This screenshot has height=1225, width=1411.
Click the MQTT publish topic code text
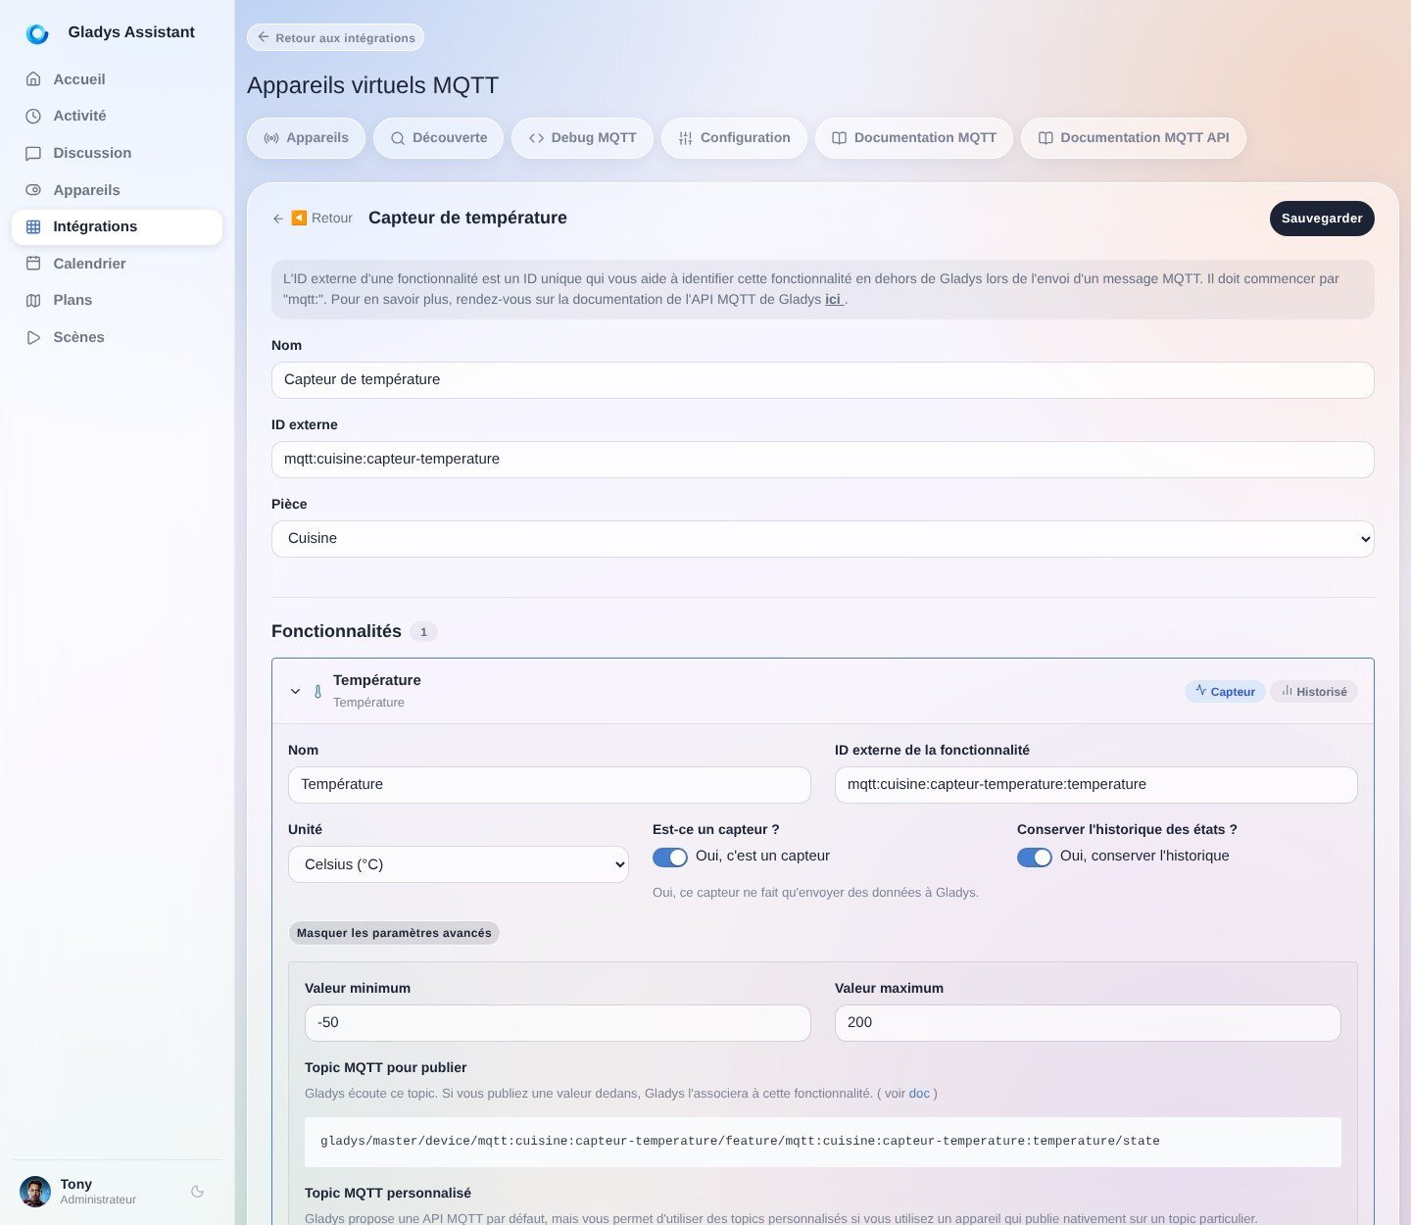click(x=740, y=1142)
